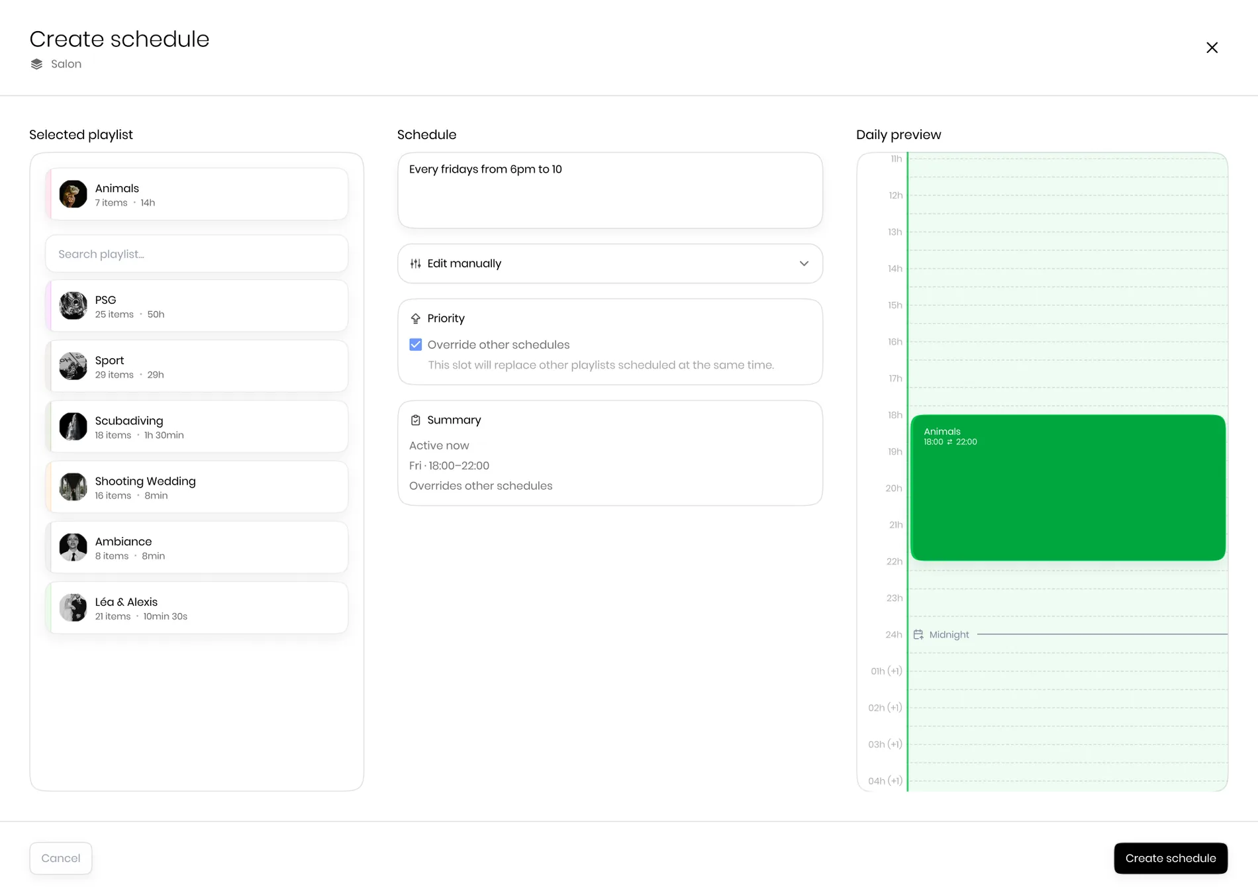Click the "12h" hour label
1258x895 pixels.
click(x=895, y=196)
